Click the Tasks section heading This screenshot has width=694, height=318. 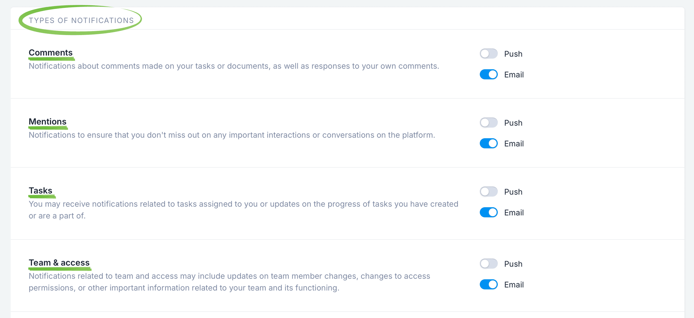click(x=40, y=191)
